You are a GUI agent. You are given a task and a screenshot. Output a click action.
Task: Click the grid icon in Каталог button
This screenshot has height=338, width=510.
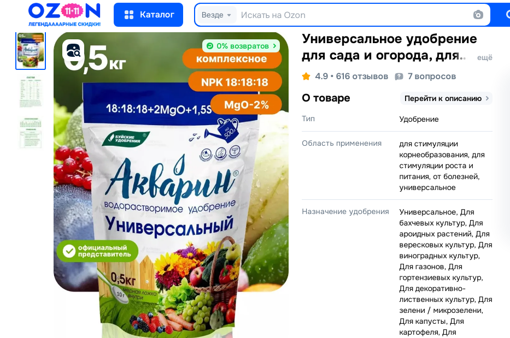point(129,15)
